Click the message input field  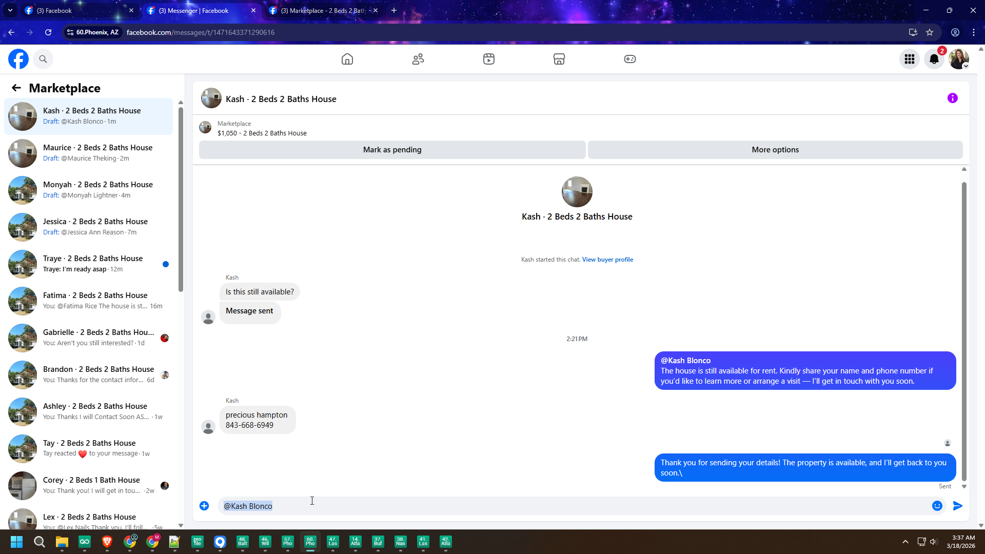tap(575, 506)
